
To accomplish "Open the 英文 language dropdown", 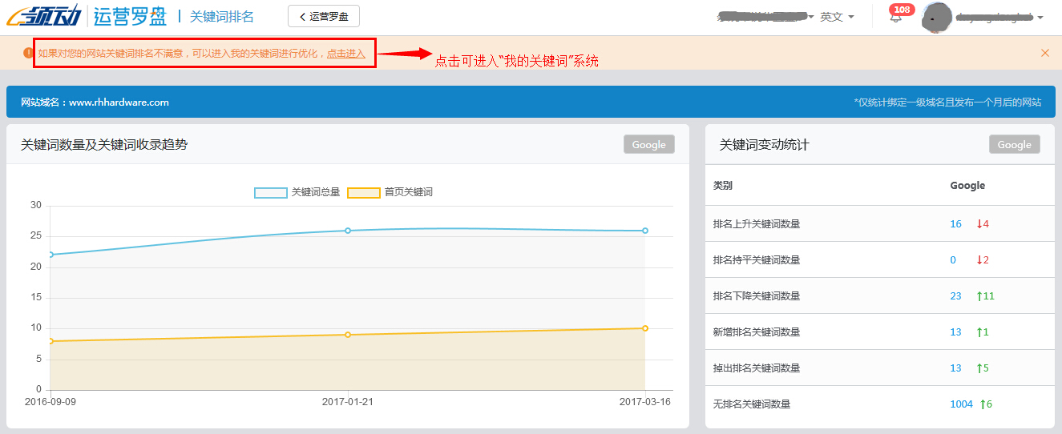I will 837,17.
